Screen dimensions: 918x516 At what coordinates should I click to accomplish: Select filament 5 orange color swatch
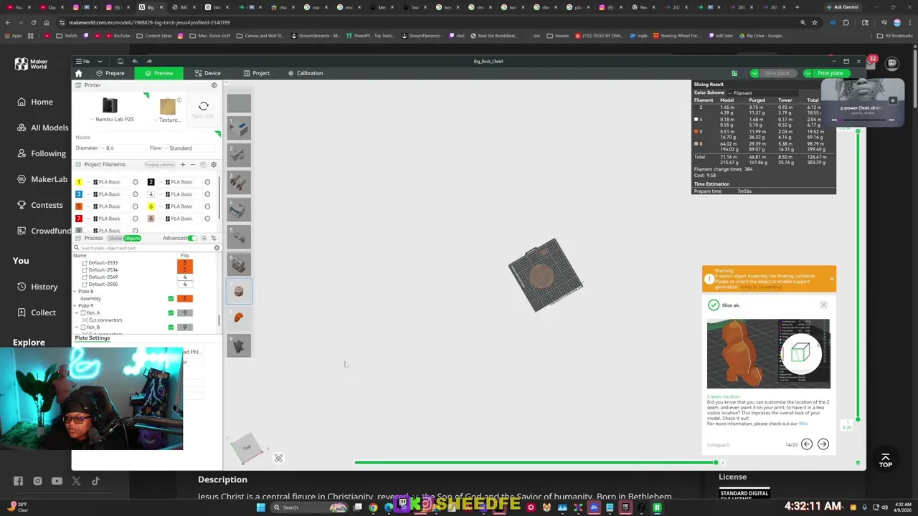[79, 206]
